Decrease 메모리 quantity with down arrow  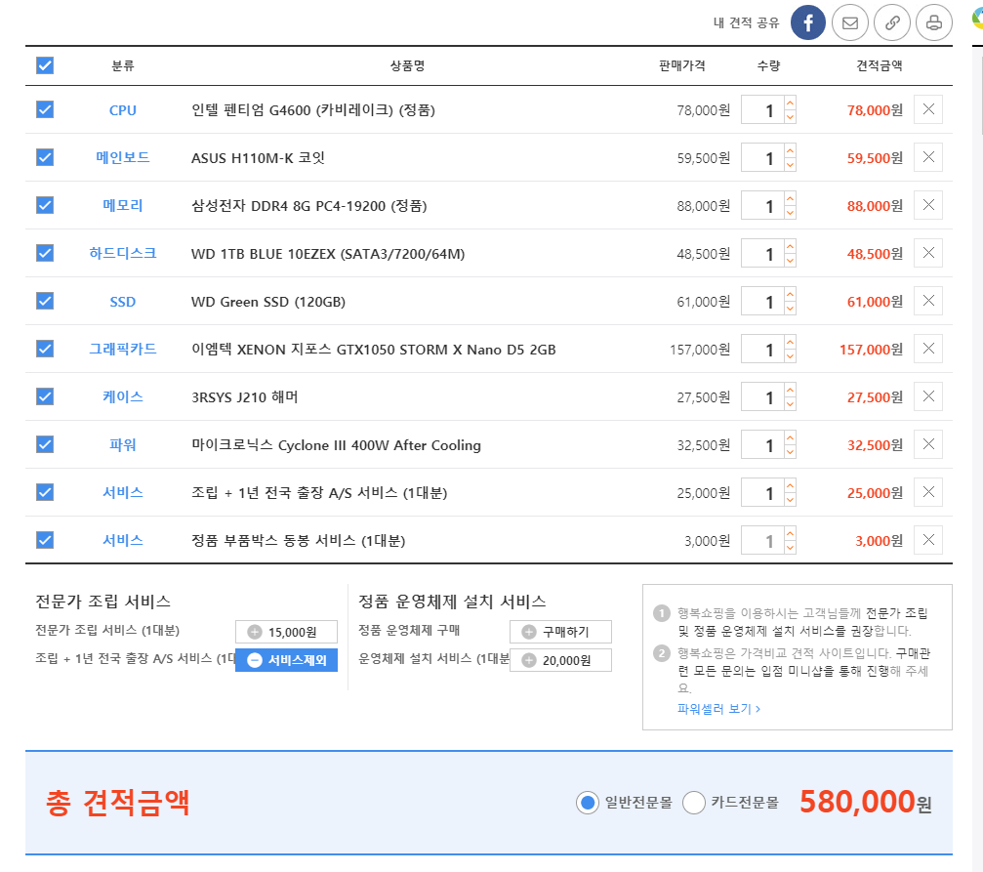tap(790, 213)
